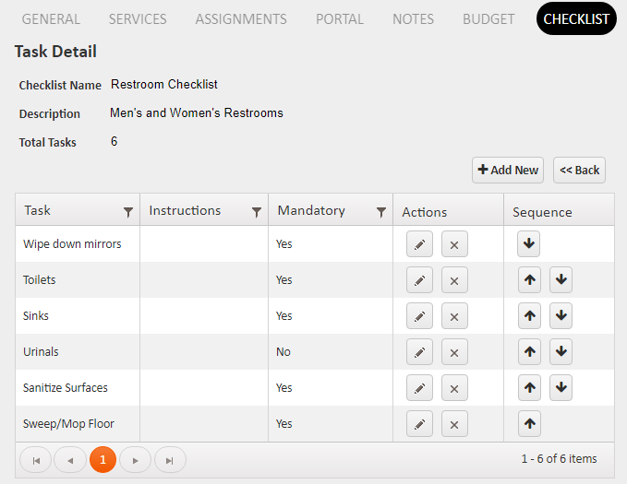Switch to the General tab
The height and width of the screenshot is (484, 627).
[51, 18]
